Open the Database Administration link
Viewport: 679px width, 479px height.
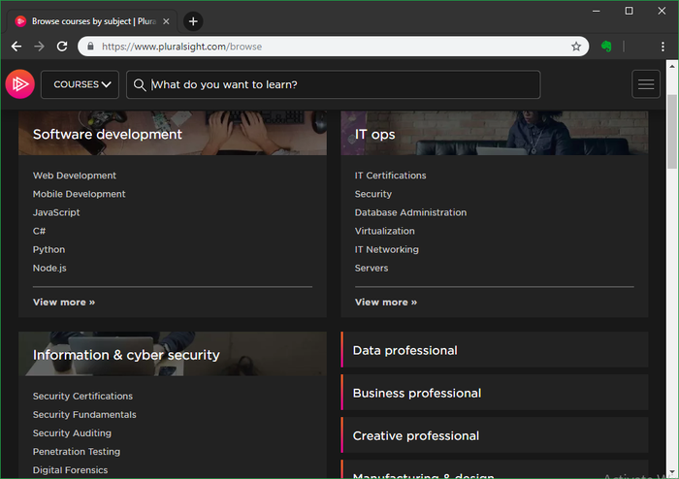click(410, 212)
